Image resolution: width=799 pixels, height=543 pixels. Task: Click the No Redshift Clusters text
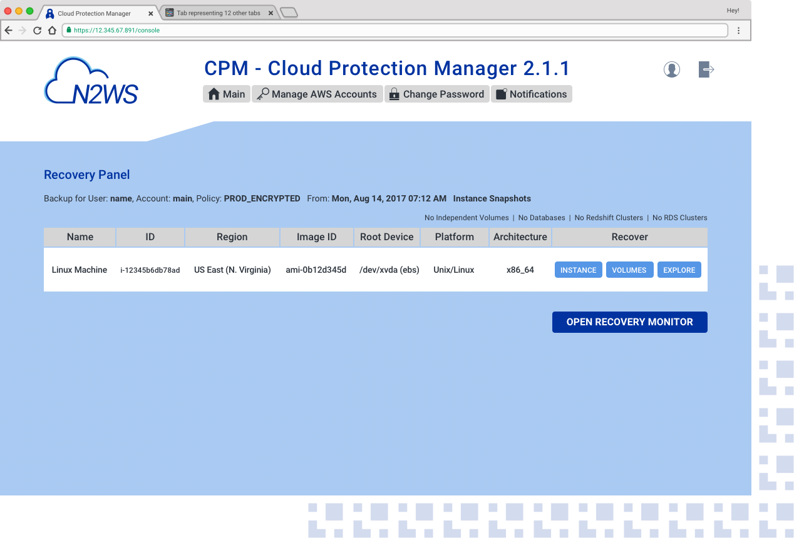pos(609,218)
